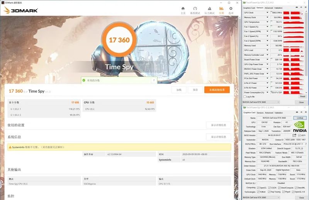Open hamburger menu in GPU-Z Sensors window
Viewport: 309px width, 200px height.
[x=306, y=7]
